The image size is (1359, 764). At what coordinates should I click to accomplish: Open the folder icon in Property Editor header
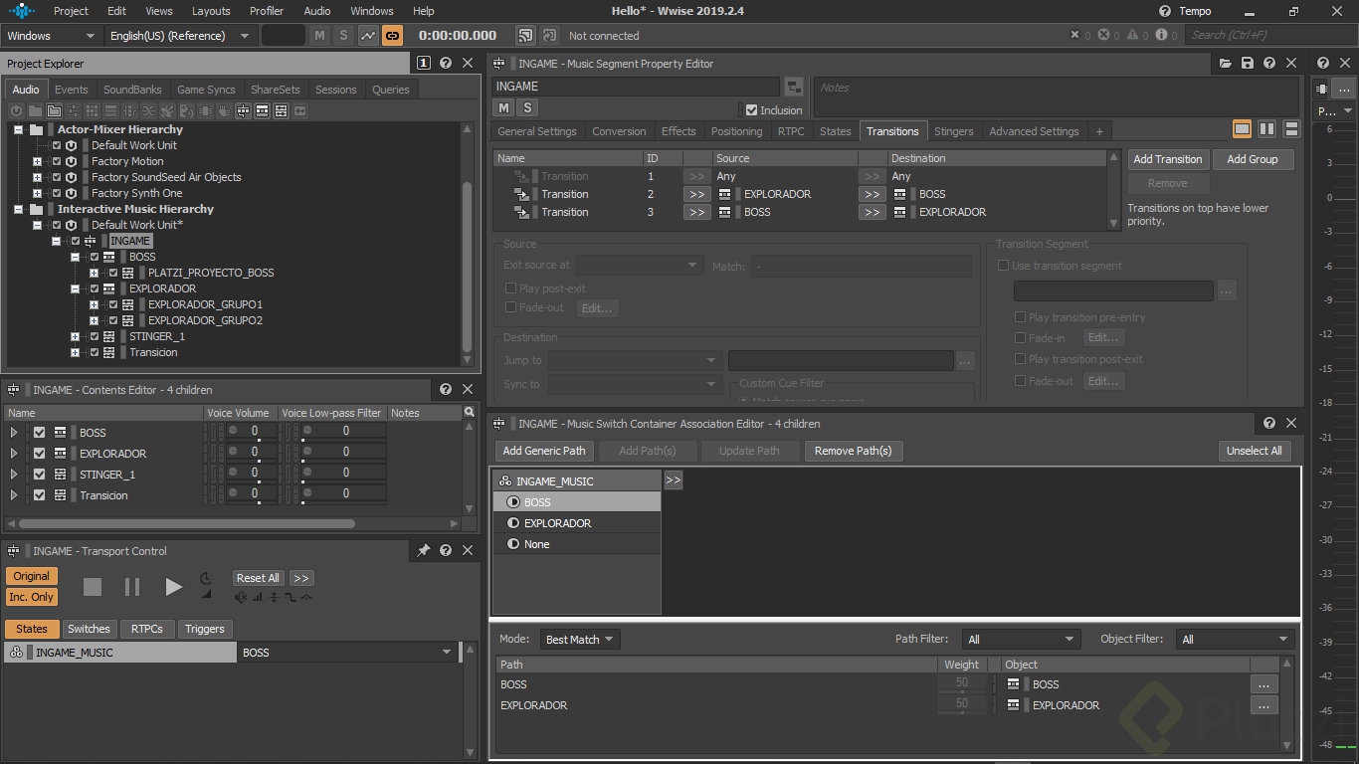[1226, 63]
